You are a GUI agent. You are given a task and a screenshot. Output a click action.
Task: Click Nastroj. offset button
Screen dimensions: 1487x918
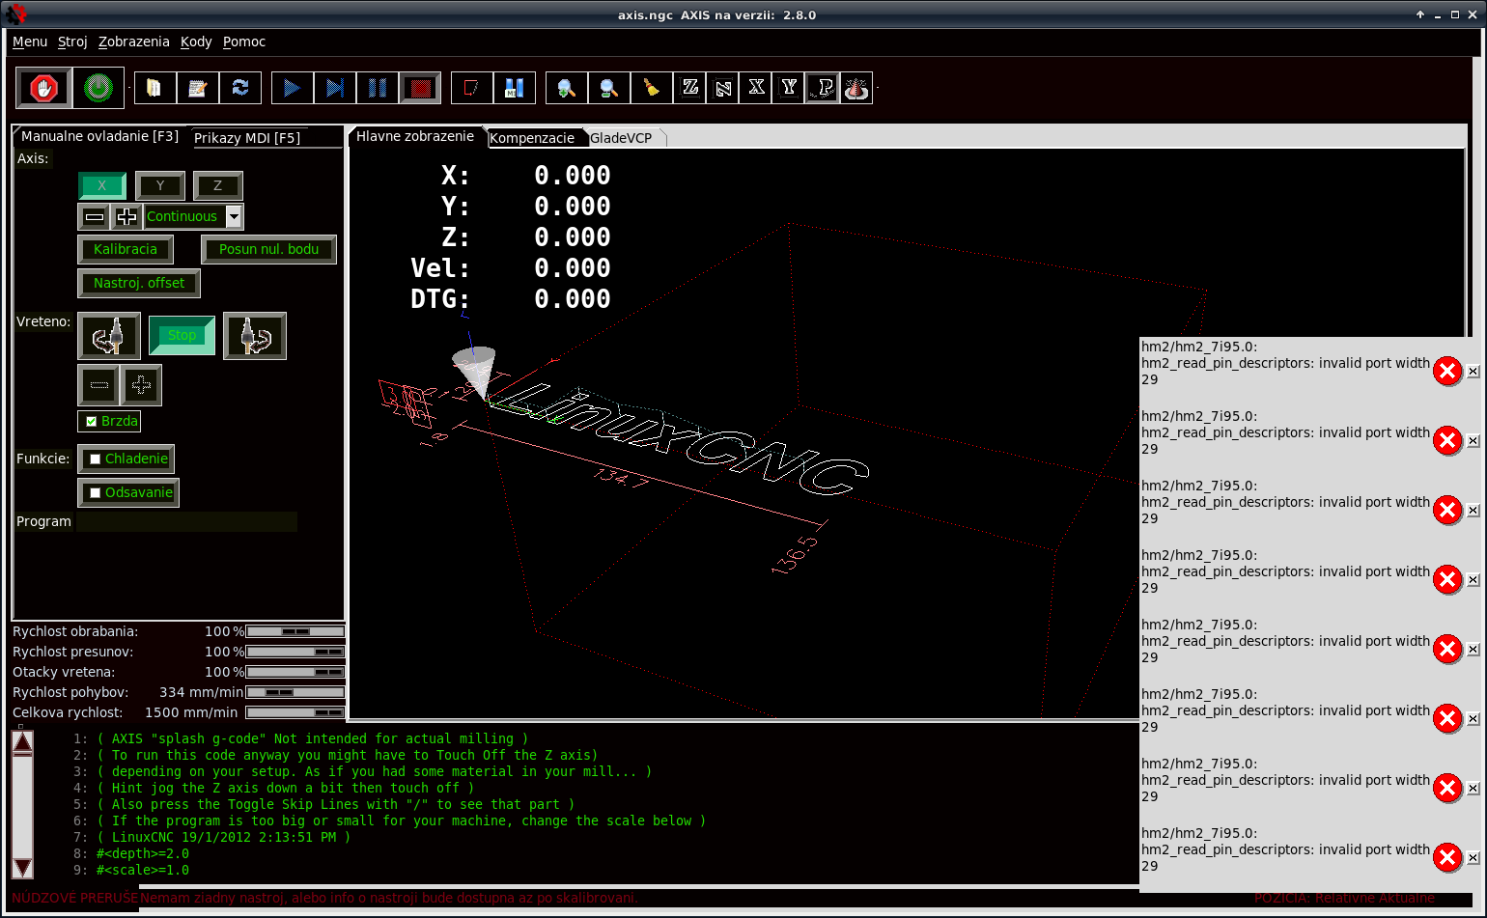click(139, 283)
